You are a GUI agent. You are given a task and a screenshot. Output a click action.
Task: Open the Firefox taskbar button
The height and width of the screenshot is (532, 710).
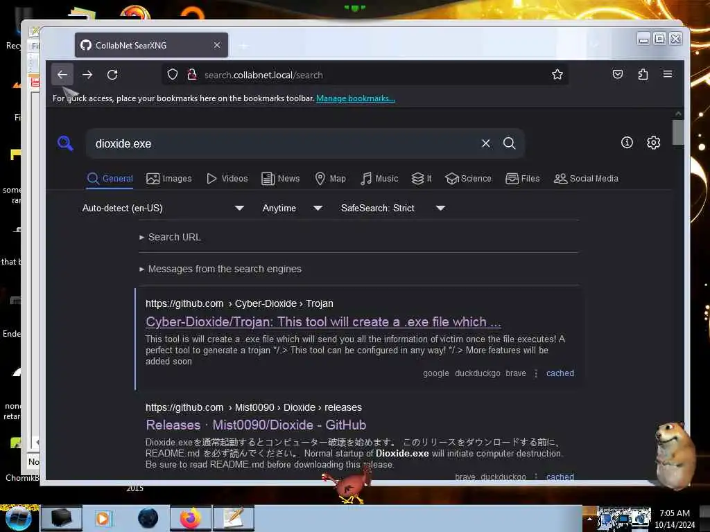pos(191,518)
